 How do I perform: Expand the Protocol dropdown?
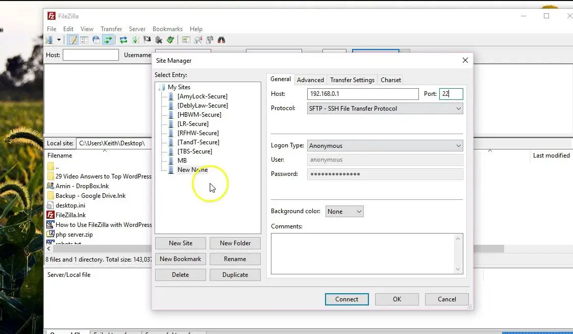click(x=385, y=109)
